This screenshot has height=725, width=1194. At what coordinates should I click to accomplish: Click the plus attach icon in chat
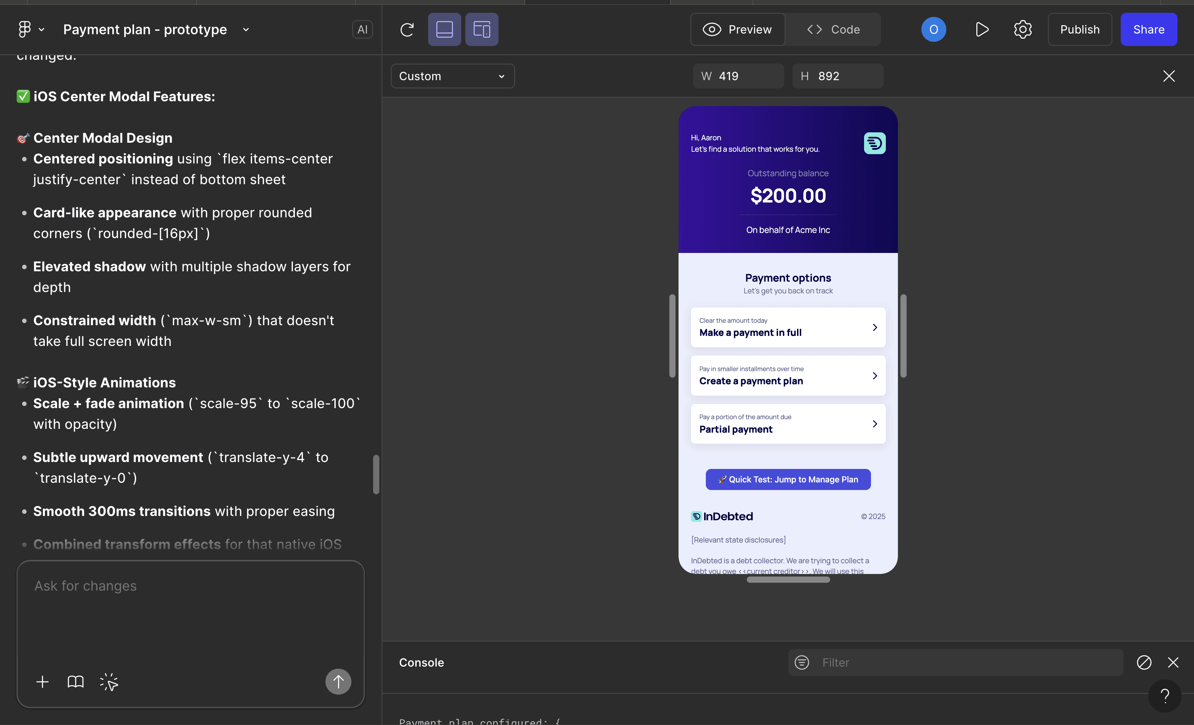point(42,682)
